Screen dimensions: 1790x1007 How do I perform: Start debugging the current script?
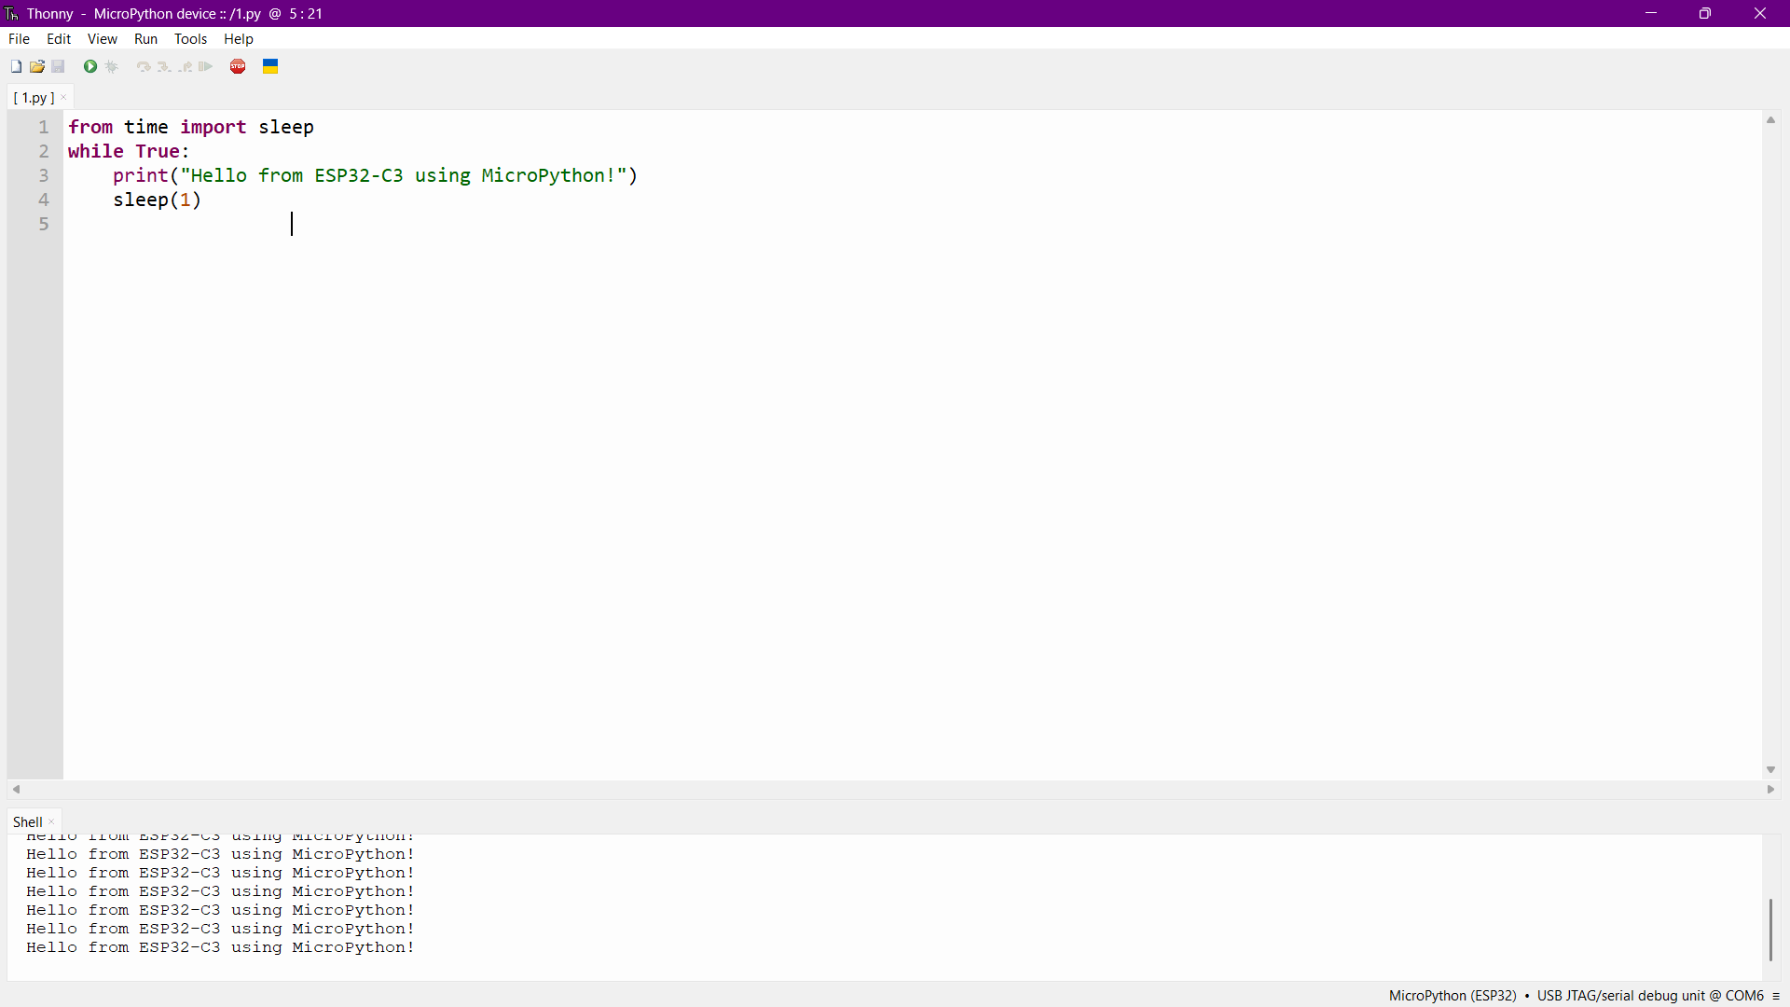[x=111, y=65]
